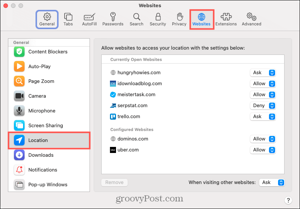Screen dimensions: 300x209
Task: Select the Location sidebar item
Action: pyautogui.click(x=49, y=140)
